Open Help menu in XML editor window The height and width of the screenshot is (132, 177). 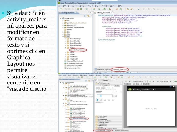[120, 6]
